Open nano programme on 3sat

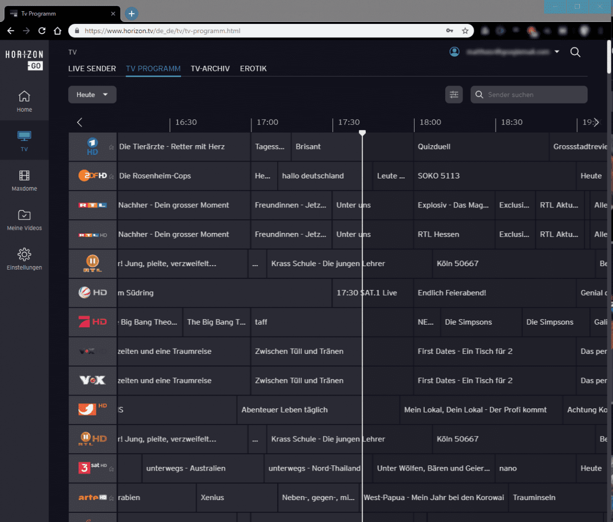(535, 468)
